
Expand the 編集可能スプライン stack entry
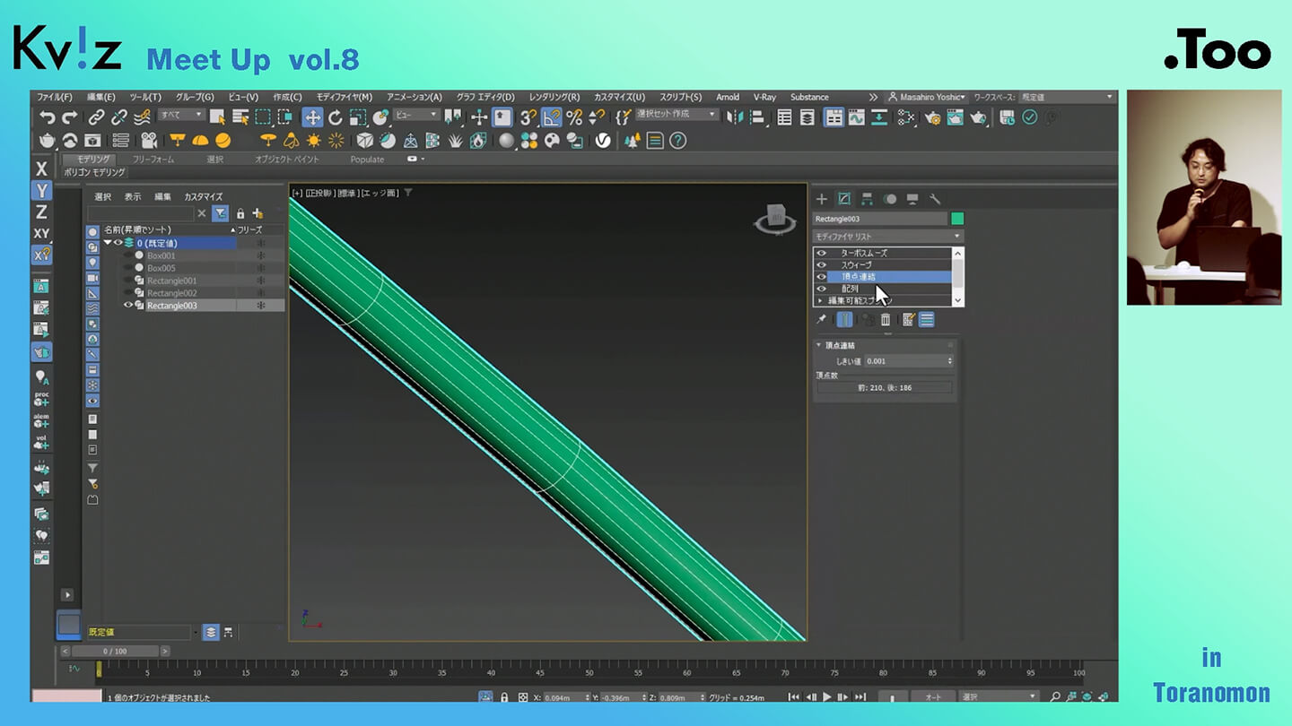[x=820, y=301]
